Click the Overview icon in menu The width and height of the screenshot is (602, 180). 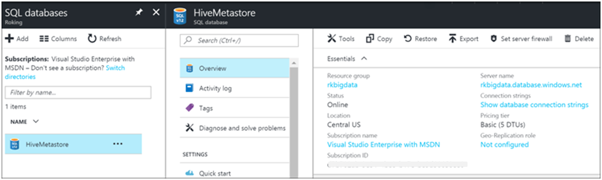point(190,68)
